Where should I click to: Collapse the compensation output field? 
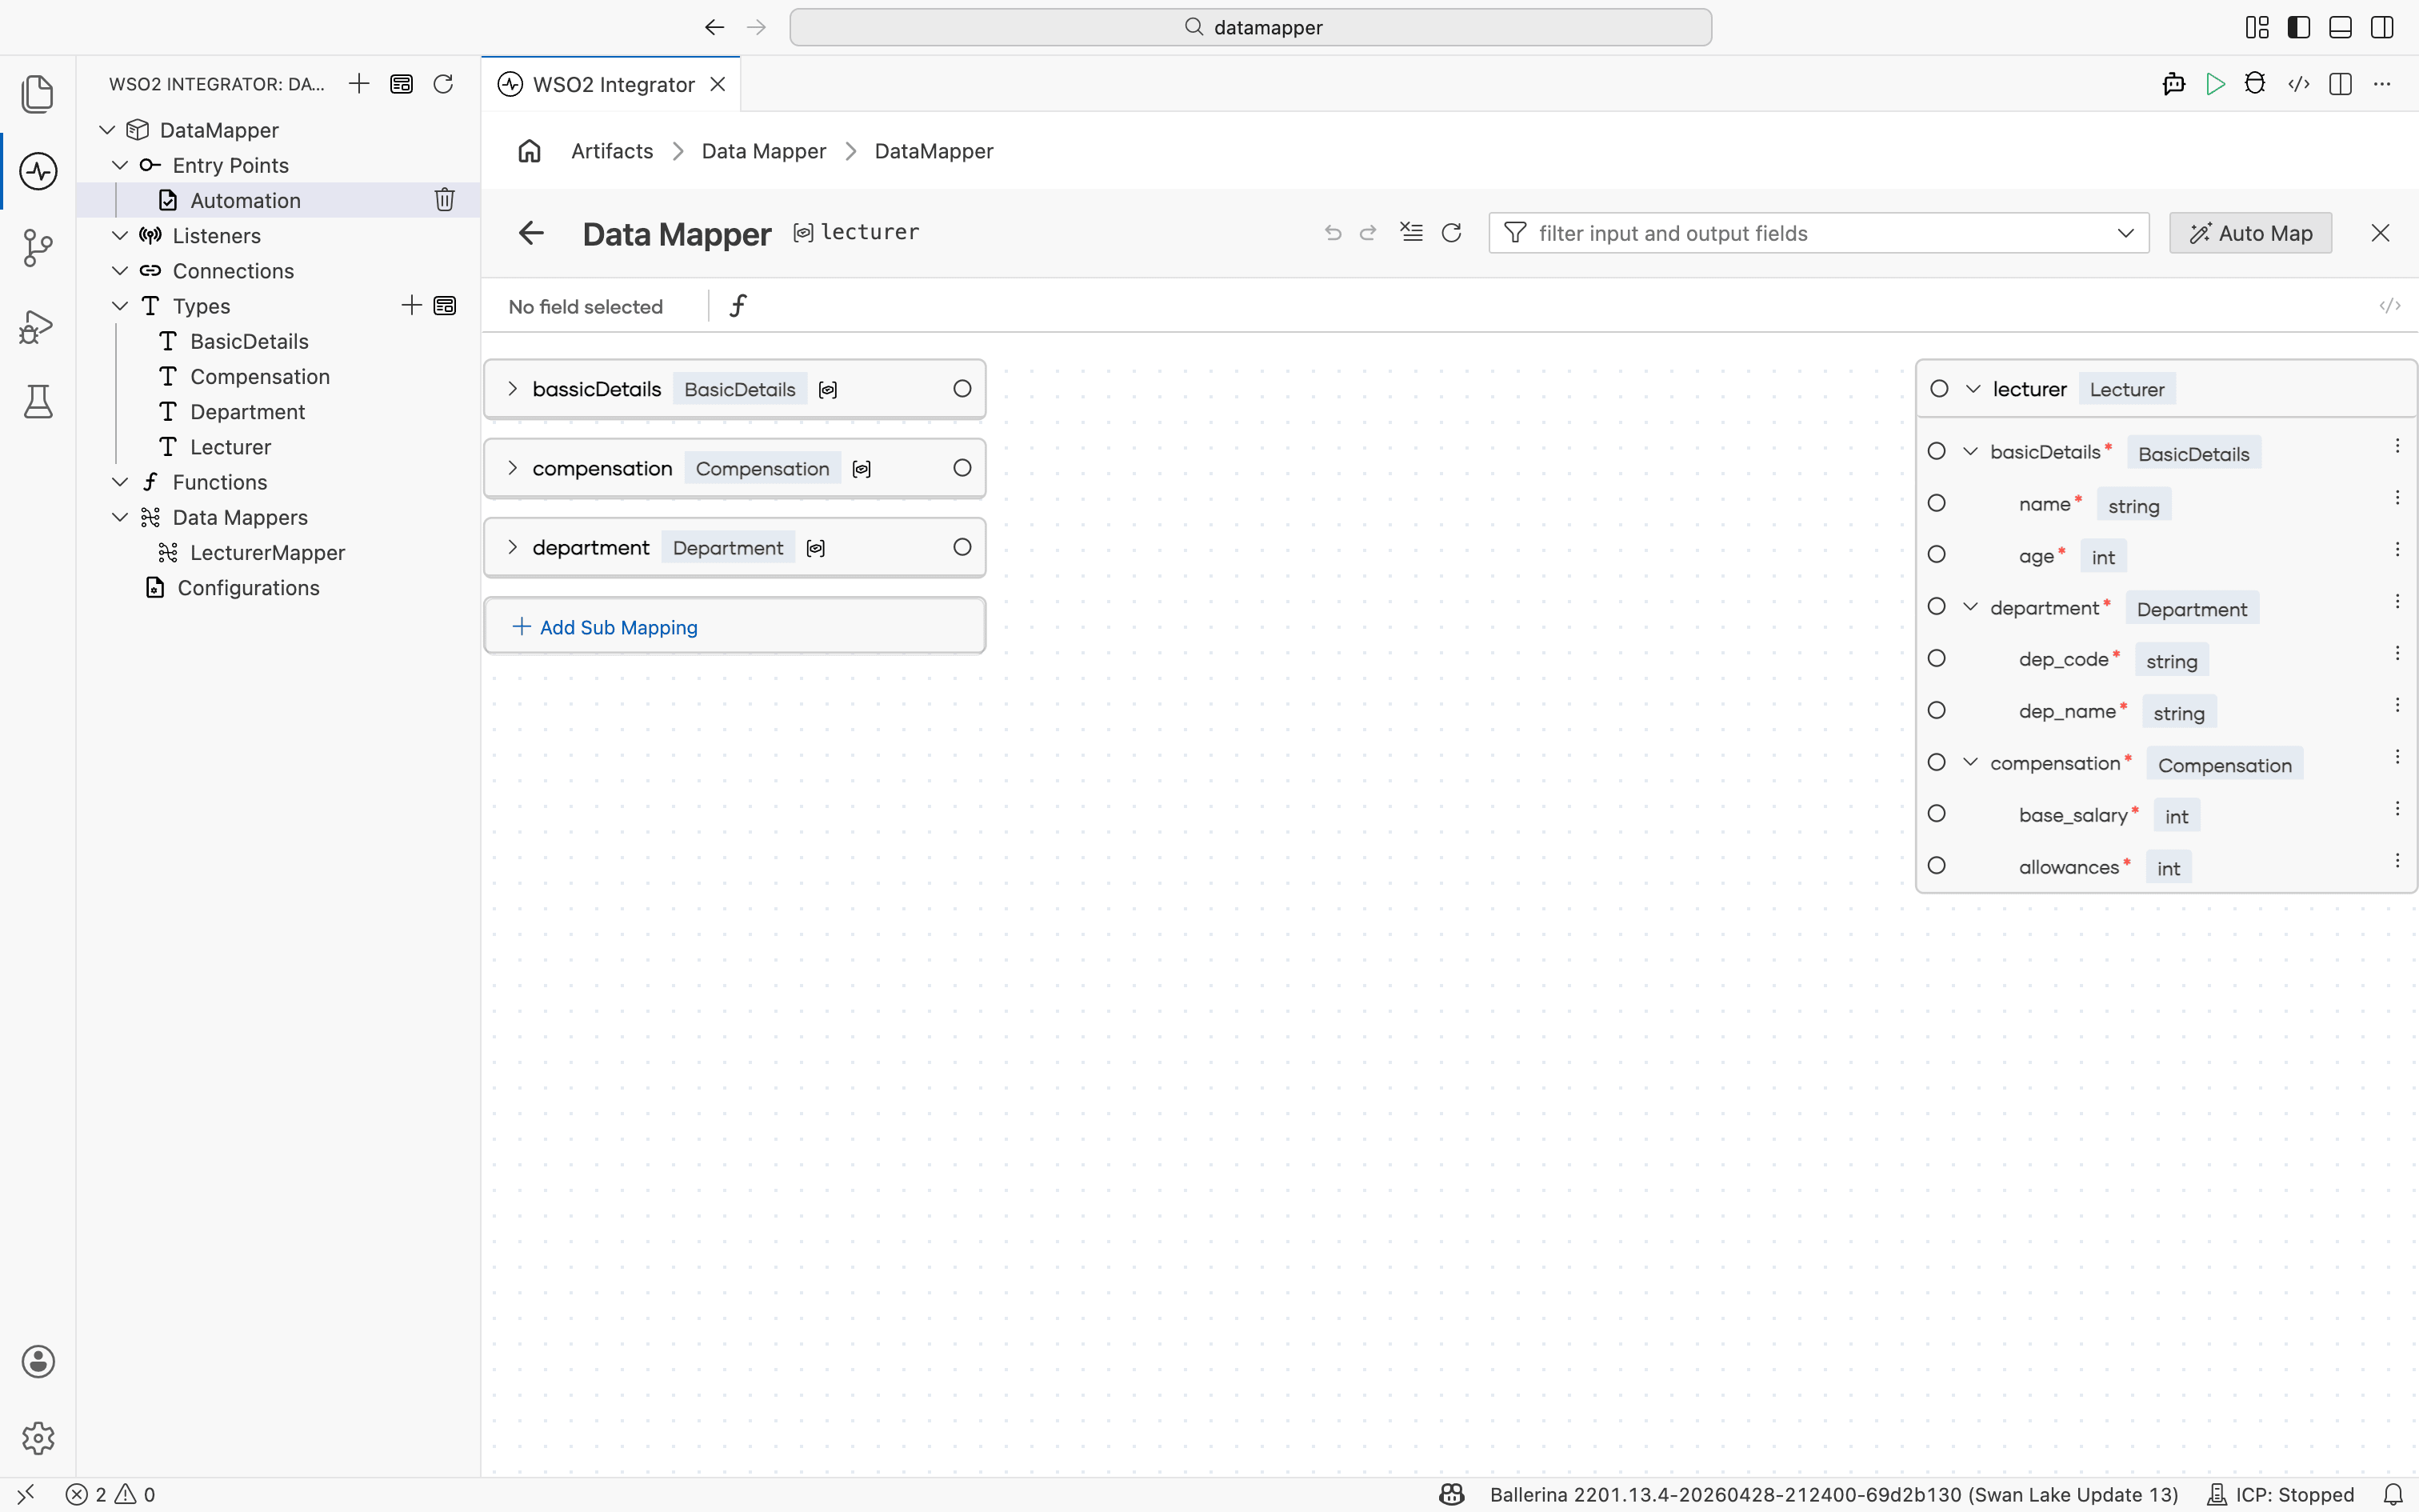(x=1970, y=762)
